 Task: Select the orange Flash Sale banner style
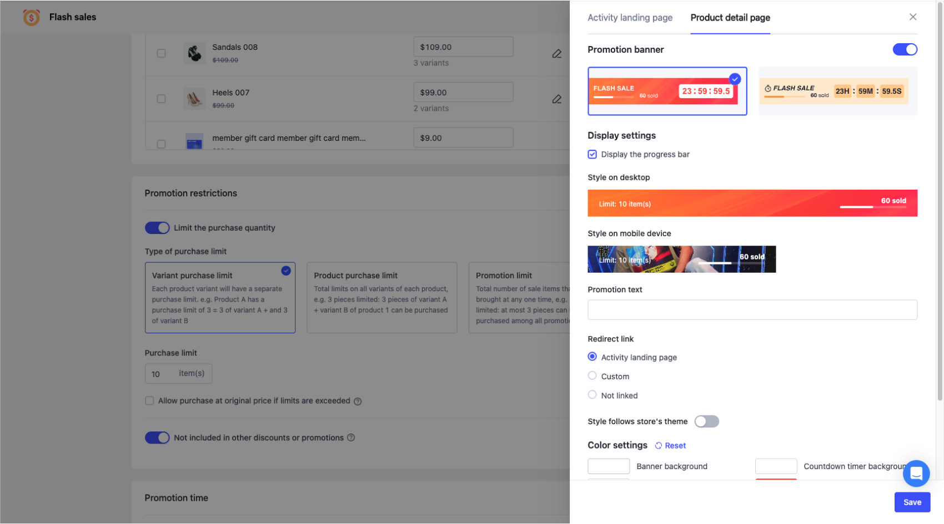pos(837,91)
